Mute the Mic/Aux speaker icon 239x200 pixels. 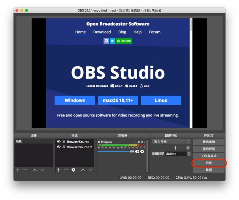[x=137, y=152]
